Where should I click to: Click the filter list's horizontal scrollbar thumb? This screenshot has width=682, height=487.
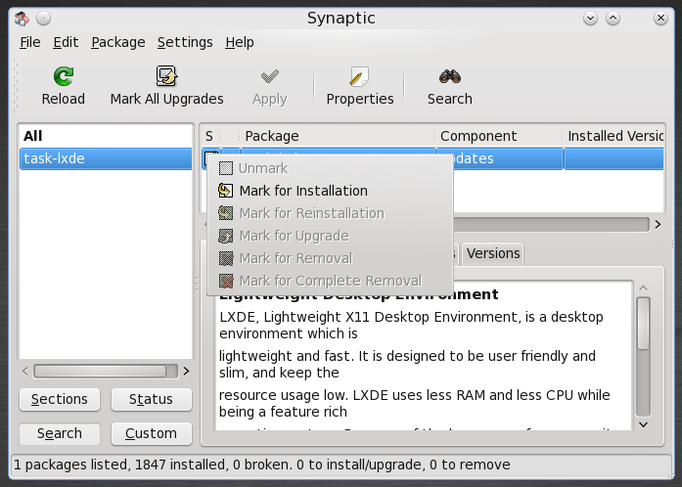[101, 372]
